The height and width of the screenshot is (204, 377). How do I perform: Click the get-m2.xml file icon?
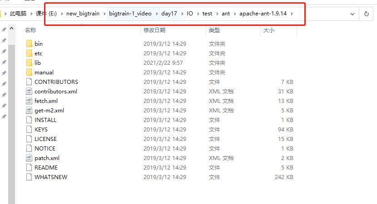[29, 111]
